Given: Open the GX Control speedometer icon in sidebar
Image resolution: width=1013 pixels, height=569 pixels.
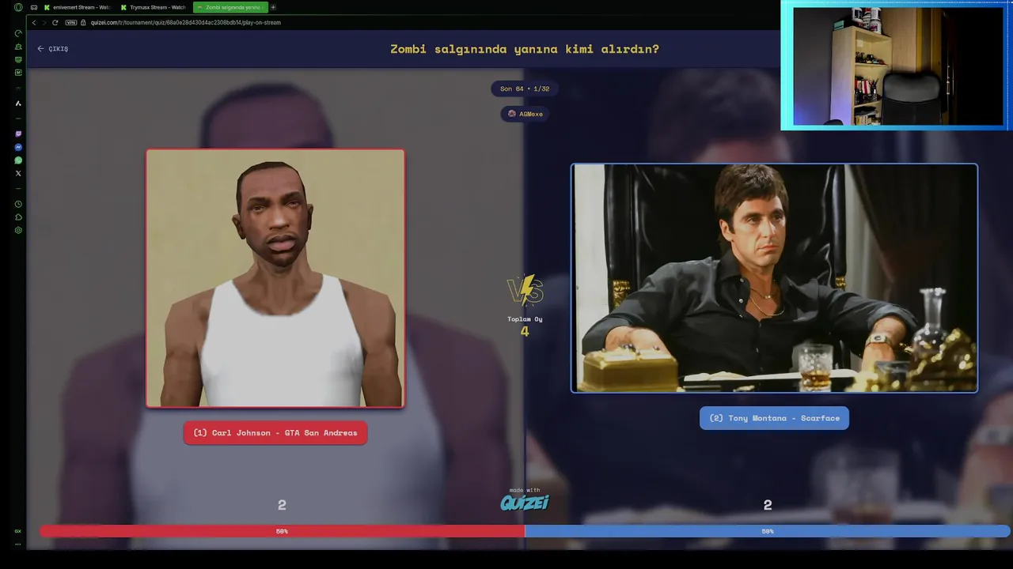Looking at the screenshot, I should pos(18,33).
